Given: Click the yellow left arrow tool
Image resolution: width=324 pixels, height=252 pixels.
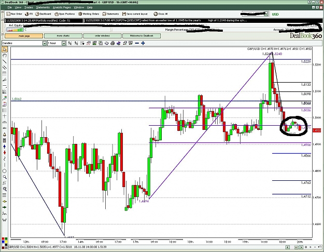Looking at the screenshot, I should click(5, 201).
